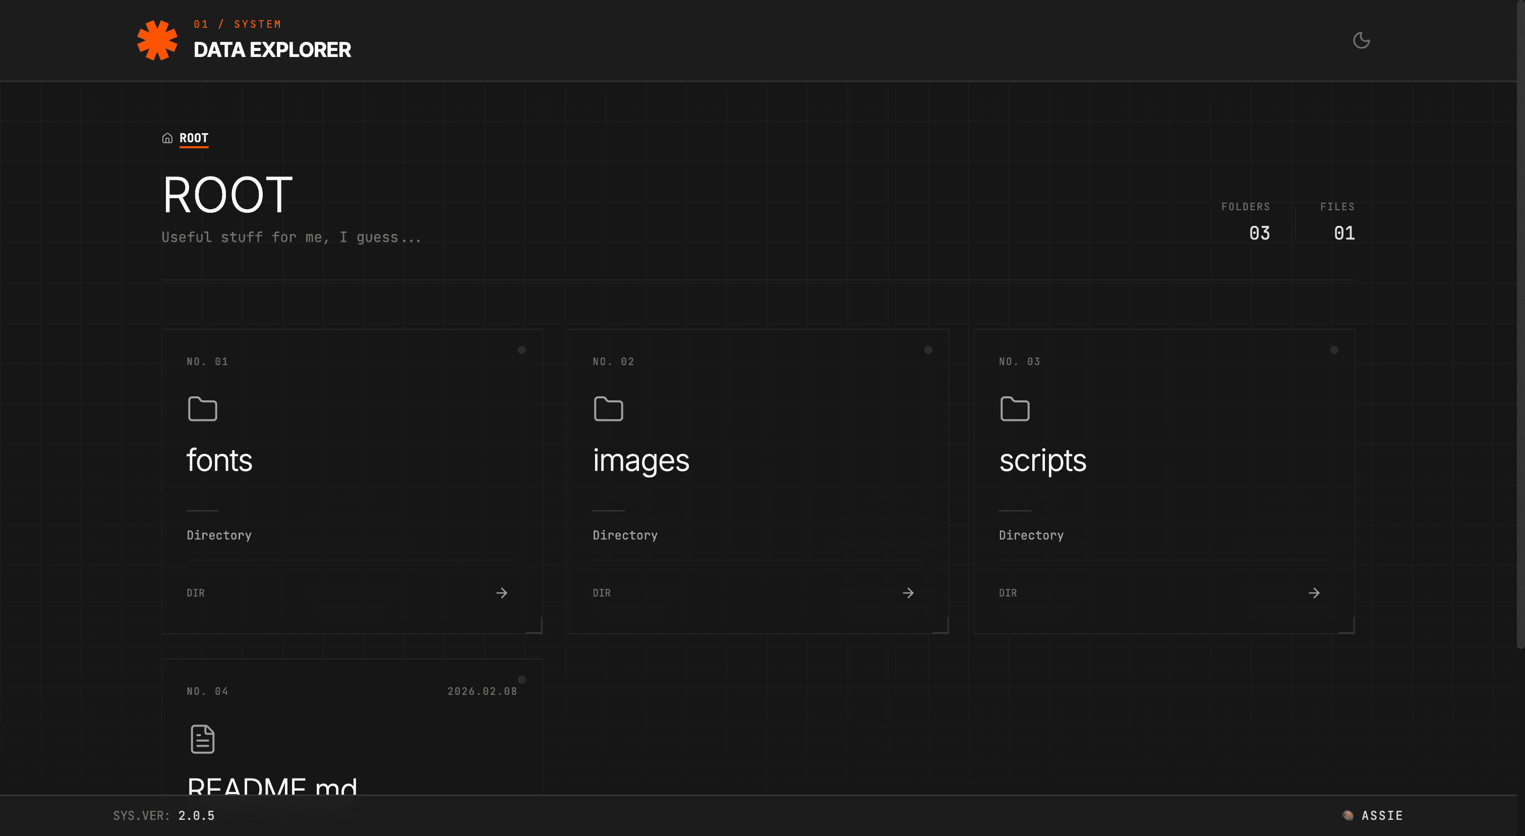Click the status dot on the fonts card
The height and width of the screenshot is (836, 1525).
click(x=522, y=349)
